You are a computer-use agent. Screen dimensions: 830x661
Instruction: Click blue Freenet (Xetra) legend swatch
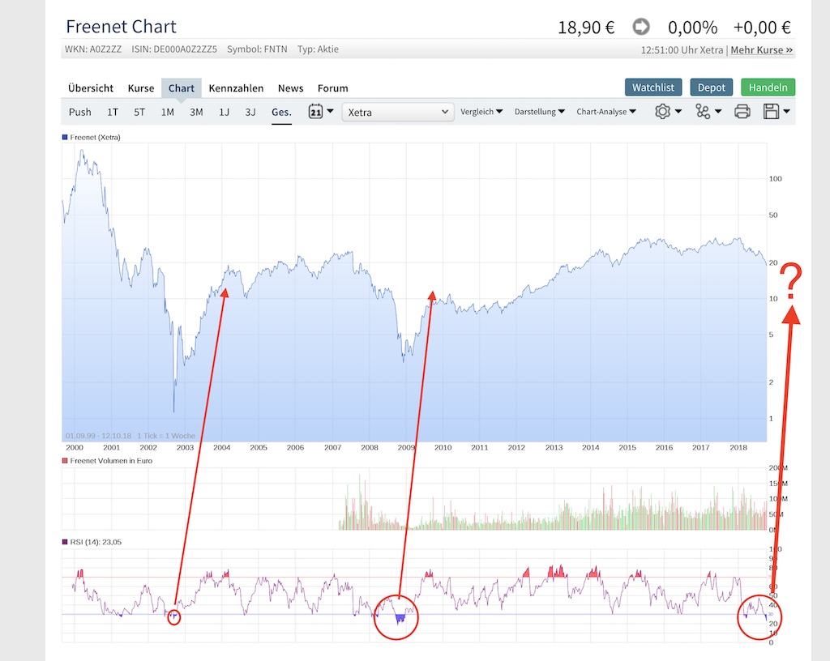click(x=65, y=137)
